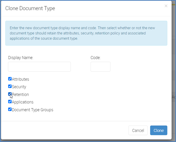Confirm with the blue Clone button
This screenshot has height=142, width=176.
tap(159, 130)
